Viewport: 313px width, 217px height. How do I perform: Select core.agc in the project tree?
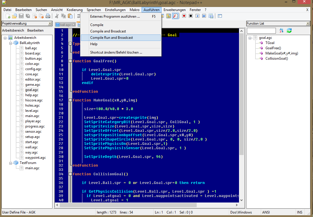[x=32, y=74]
